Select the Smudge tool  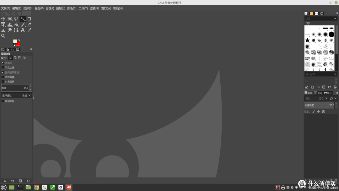(10, 30)
